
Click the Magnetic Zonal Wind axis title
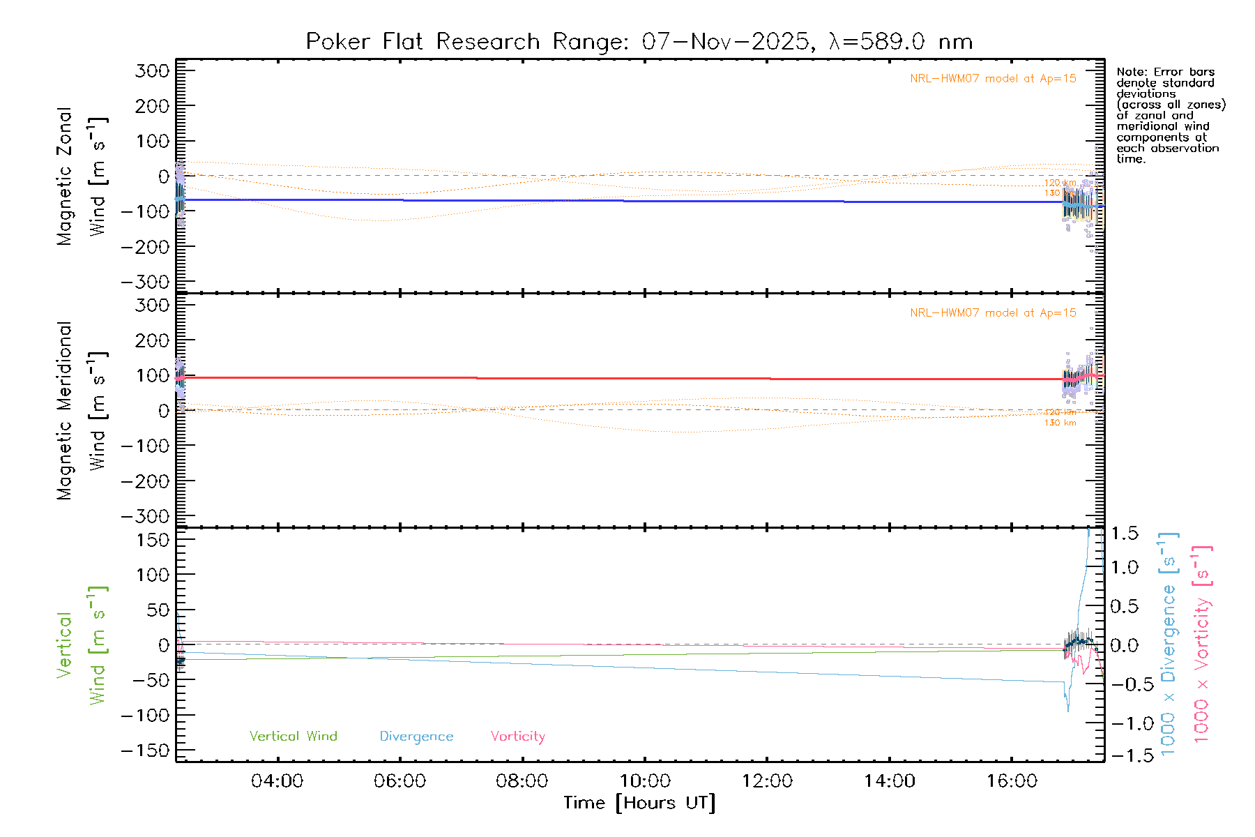coord(81,176)
